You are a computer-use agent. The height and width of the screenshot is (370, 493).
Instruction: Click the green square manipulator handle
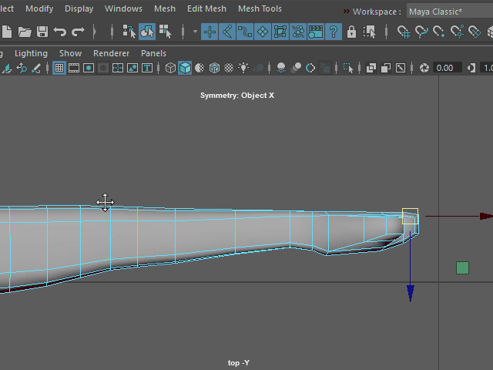point(462,267)
